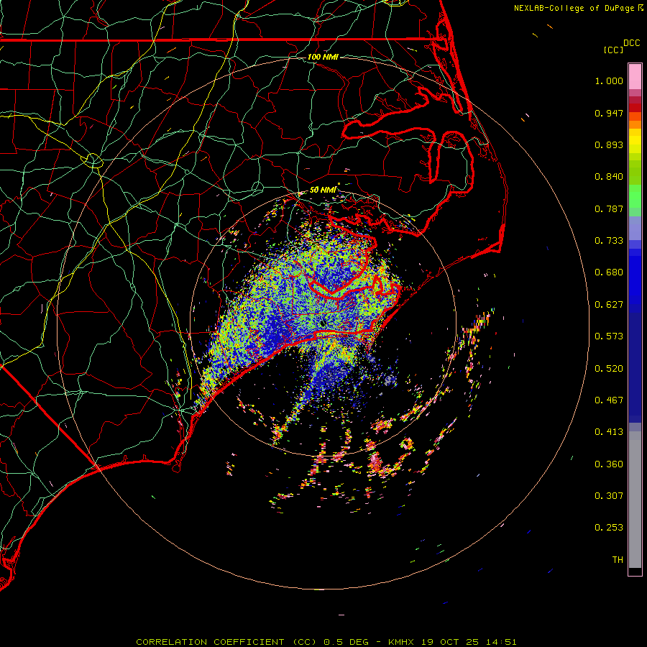Select the 0.360 scale value
This screenshot has height=647, width=647.
[x=609, y=464]
